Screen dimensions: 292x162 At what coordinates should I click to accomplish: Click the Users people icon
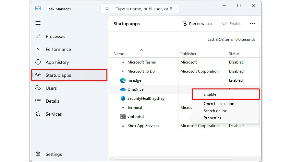tap(38, 88)
